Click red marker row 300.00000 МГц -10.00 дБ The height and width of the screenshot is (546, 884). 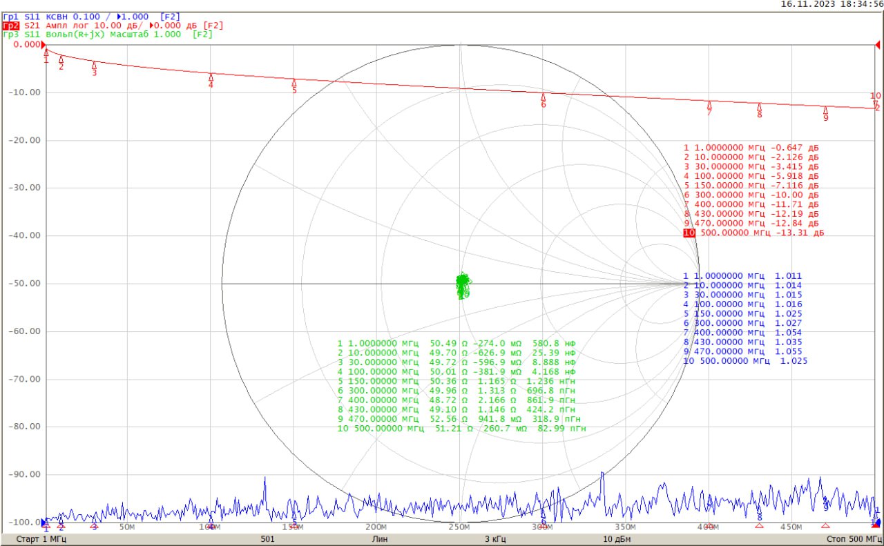coord(751,195)
